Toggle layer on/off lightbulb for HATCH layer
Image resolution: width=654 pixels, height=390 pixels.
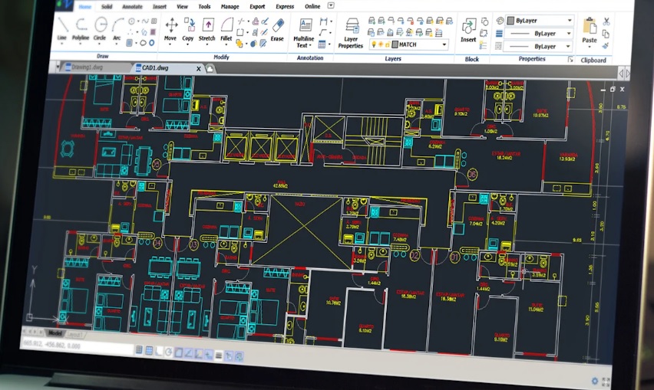pos(375,45)
